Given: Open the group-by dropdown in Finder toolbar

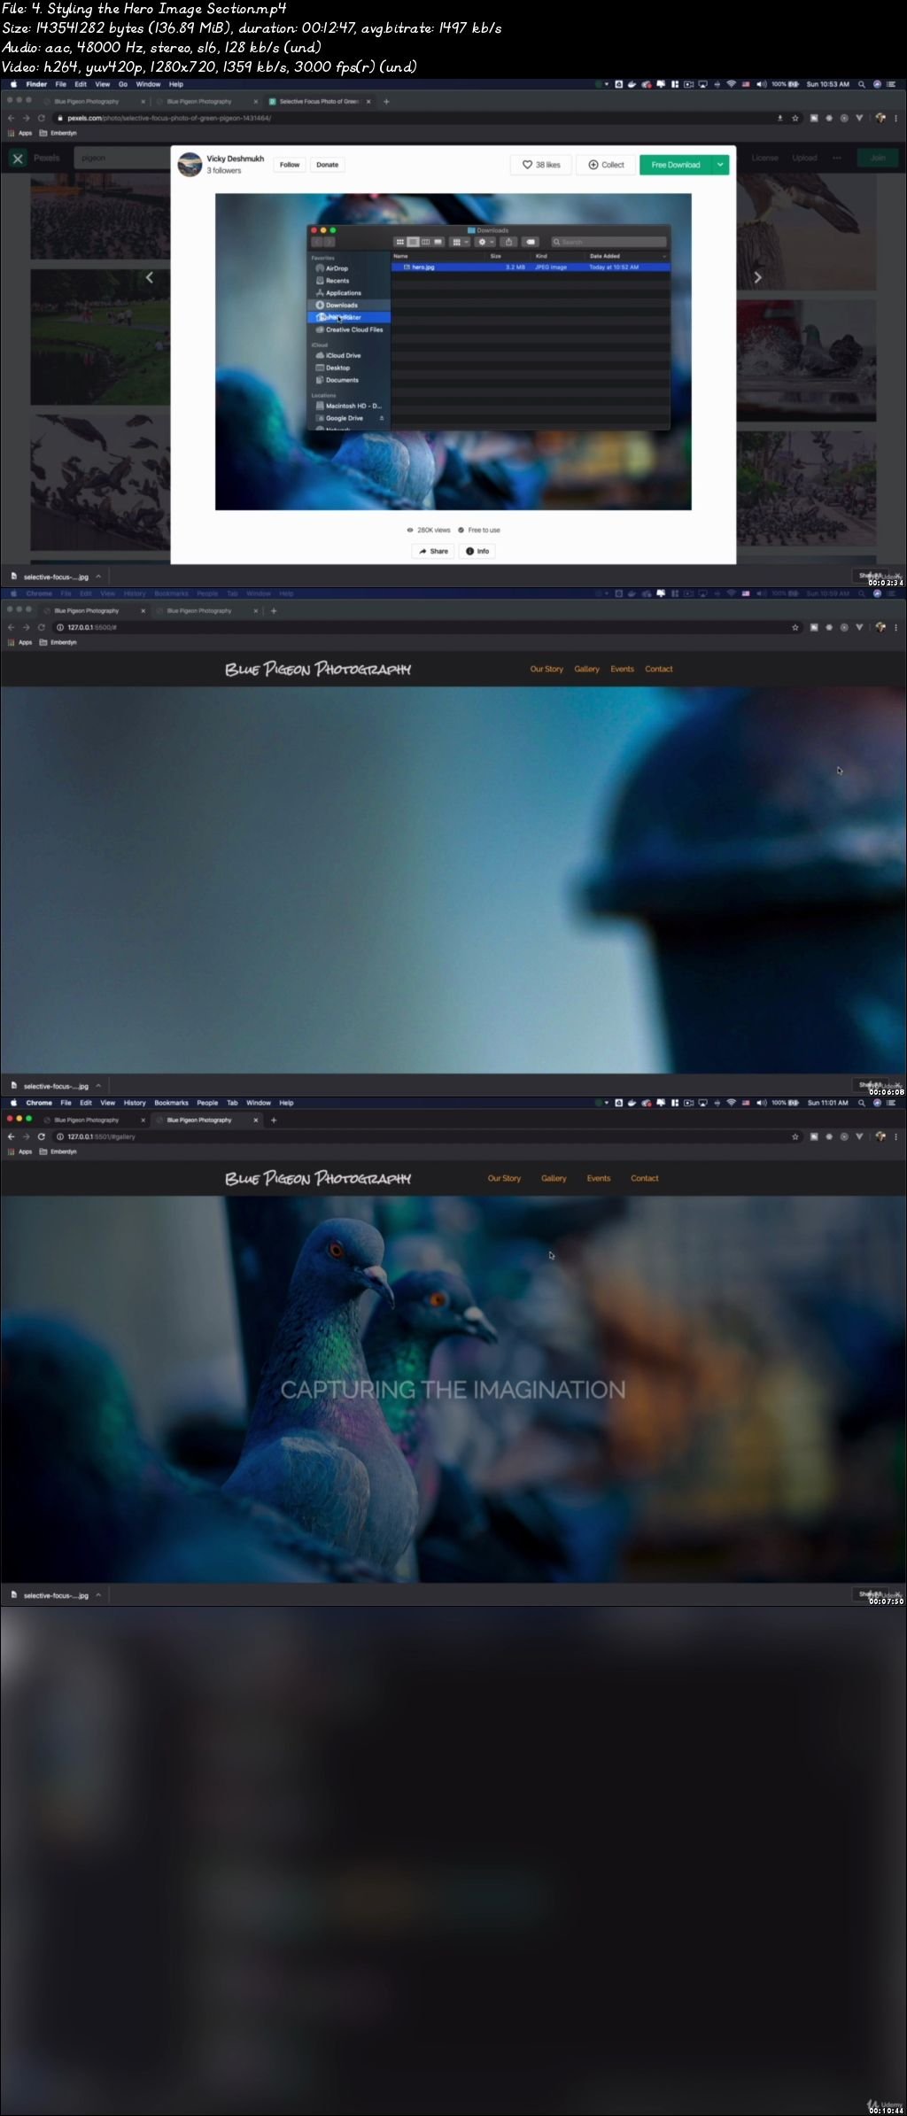Looking at the screenshot, I should pyautogui.click(x=460, y=242).
